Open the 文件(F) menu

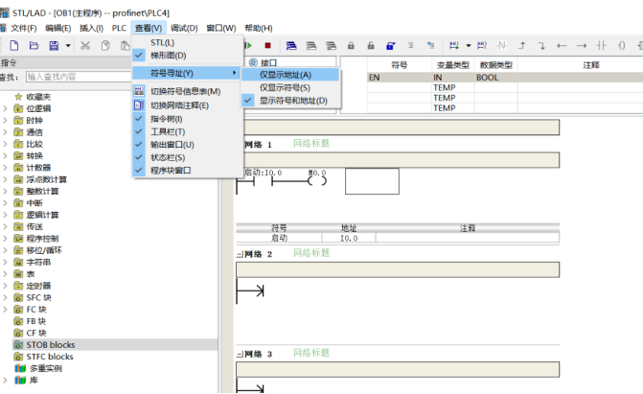click(23, 28)
